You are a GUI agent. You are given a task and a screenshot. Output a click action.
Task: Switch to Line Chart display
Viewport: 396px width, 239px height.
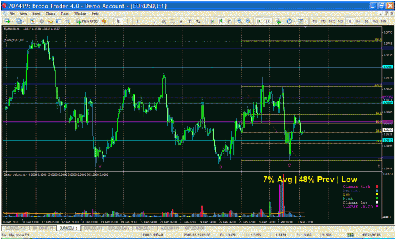tap(229, 21)
